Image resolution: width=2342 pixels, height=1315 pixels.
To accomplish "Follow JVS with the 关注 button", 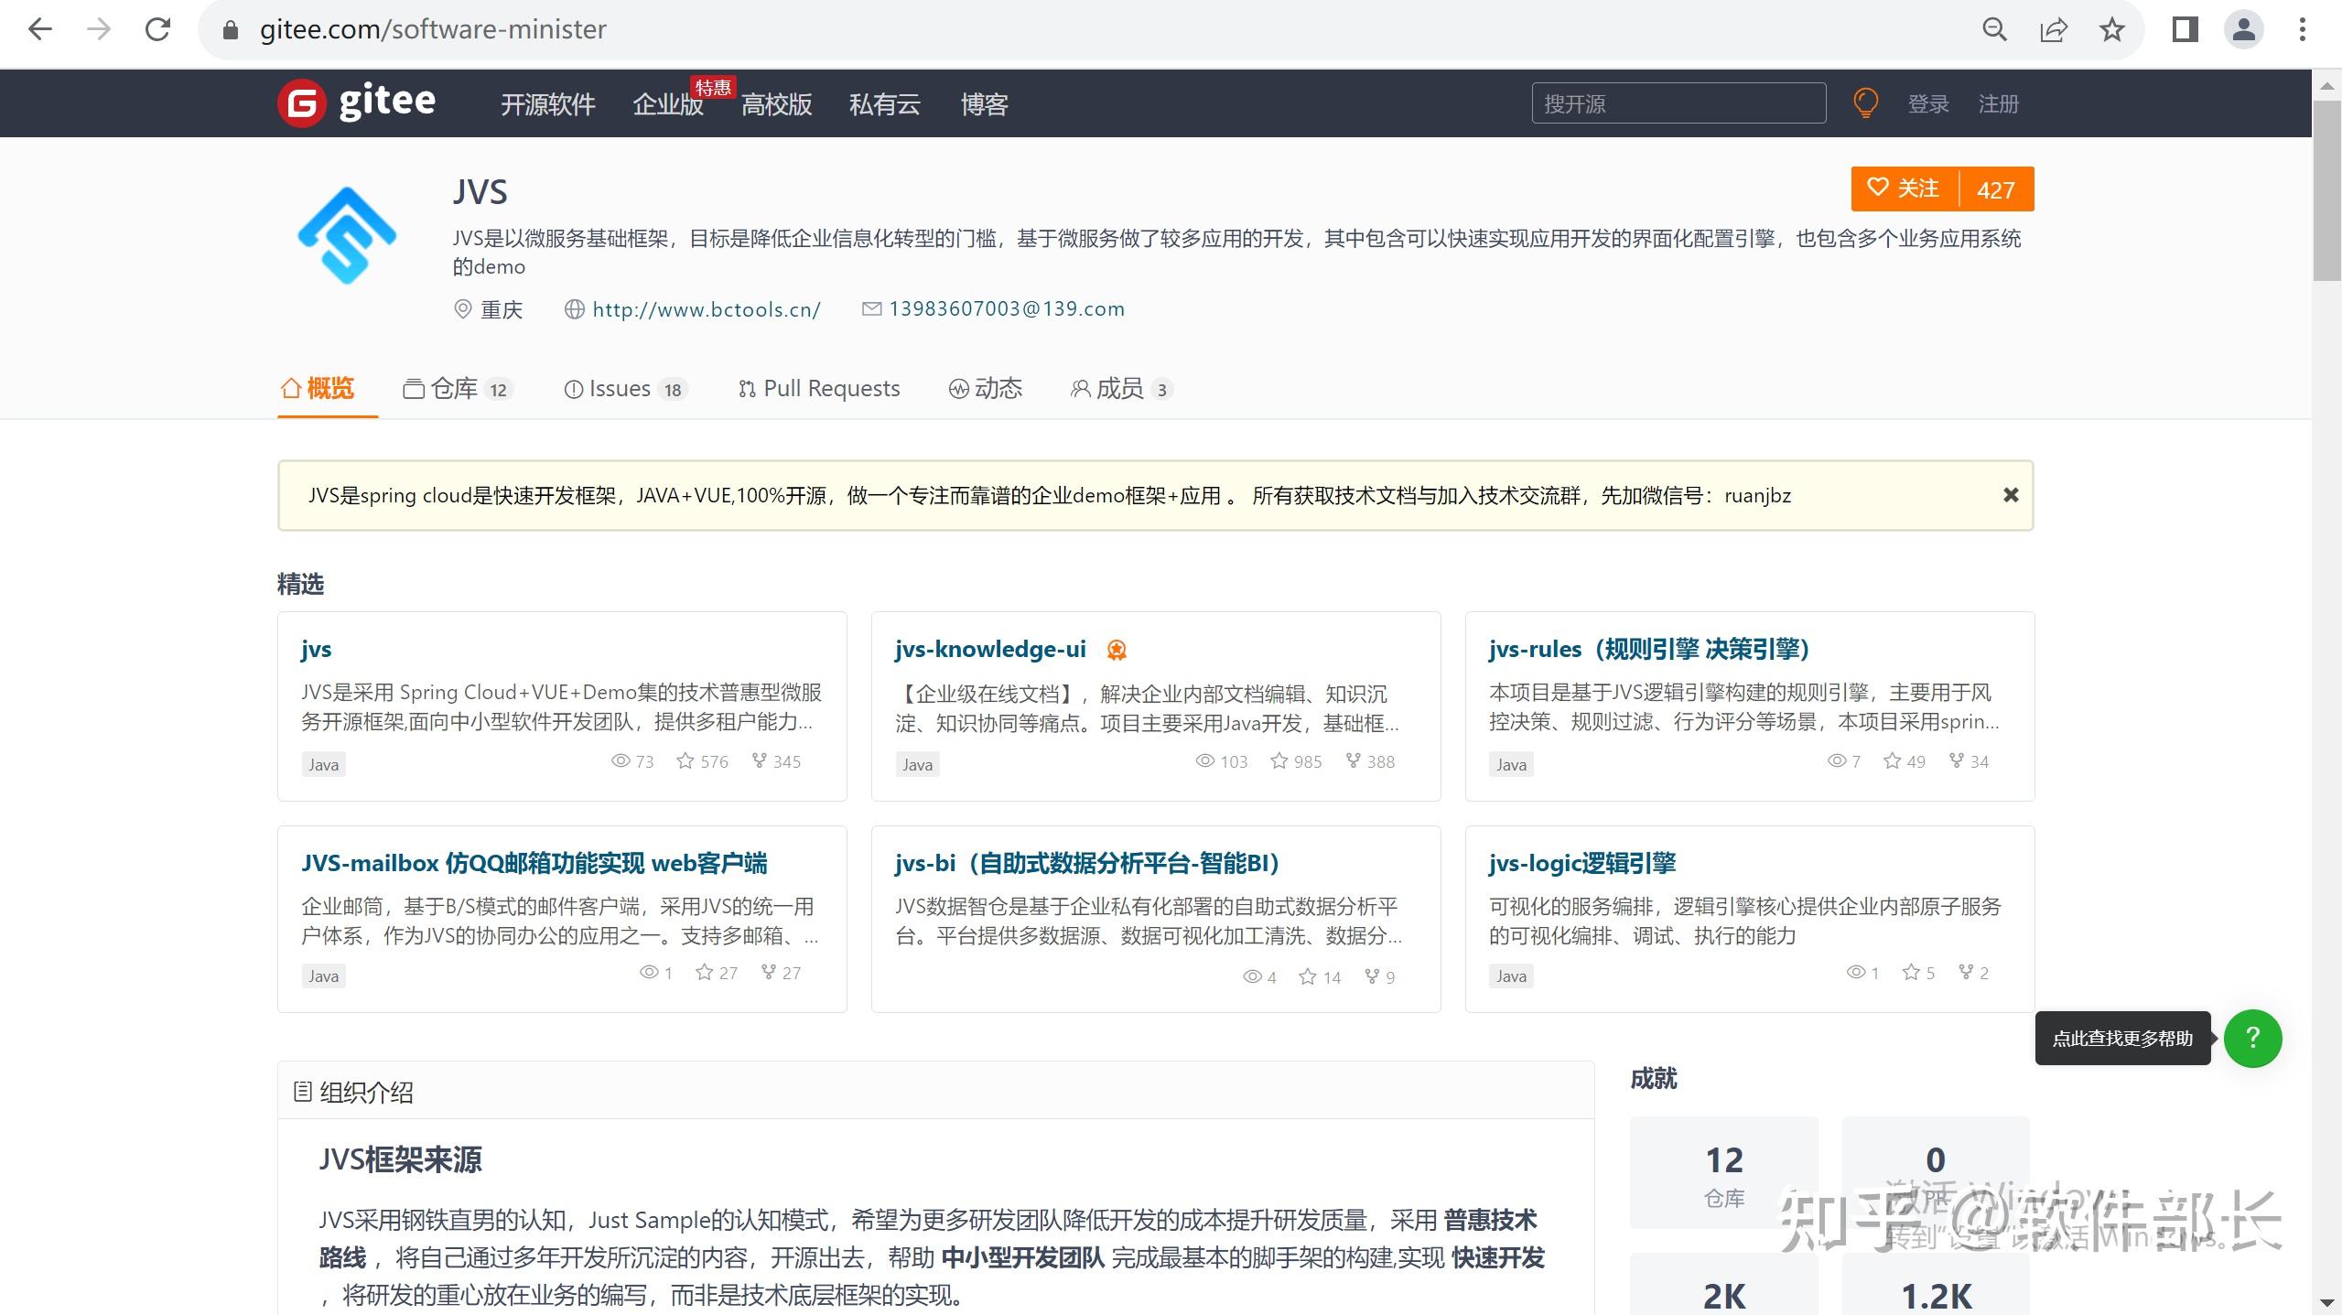I will (x=1905, y=189).
